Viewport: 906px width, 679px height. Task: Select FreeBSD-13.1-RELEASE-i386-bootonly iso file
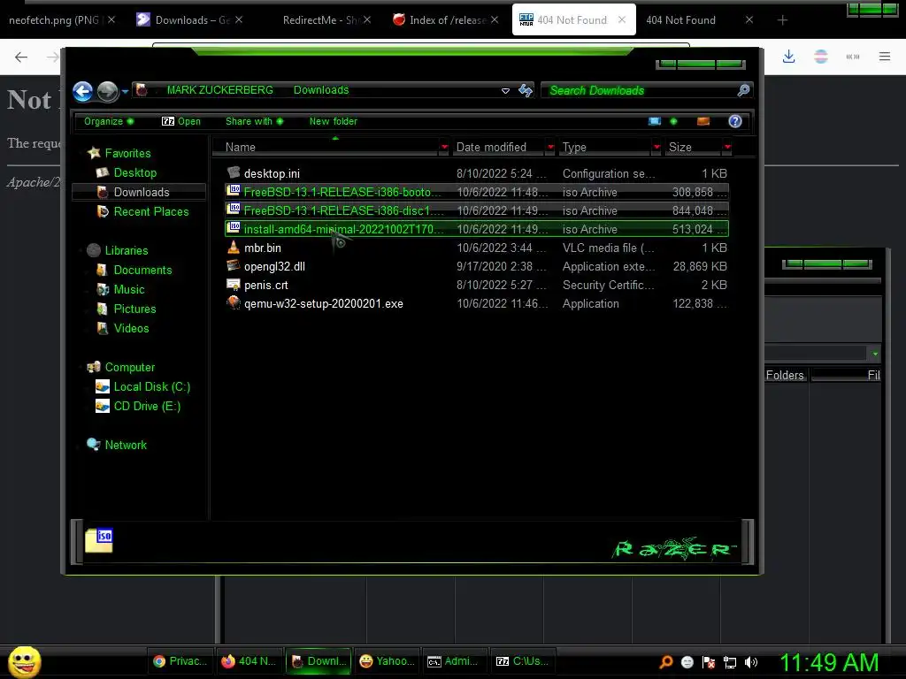coord(477,192)
